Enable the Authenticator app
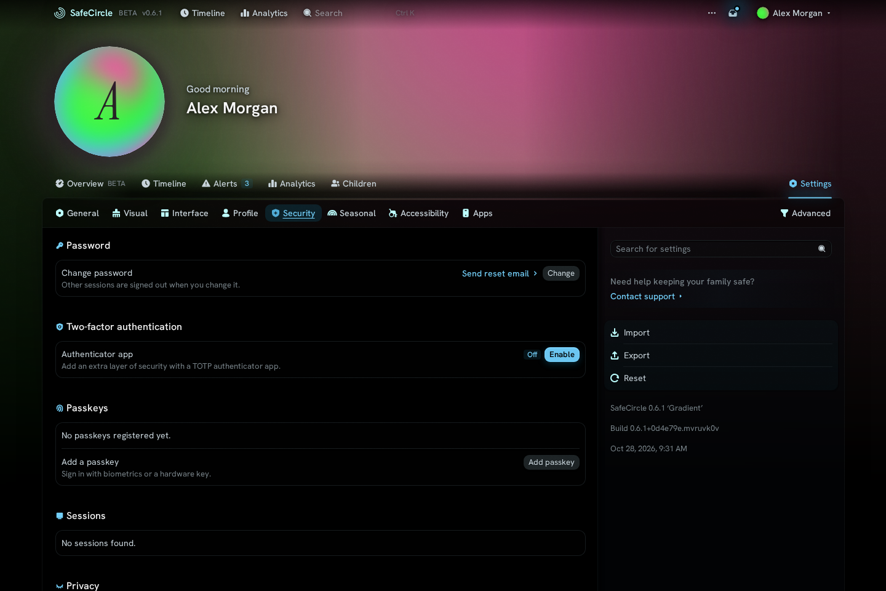The height and width of the screenshot is (591, 886). (562, 355)
